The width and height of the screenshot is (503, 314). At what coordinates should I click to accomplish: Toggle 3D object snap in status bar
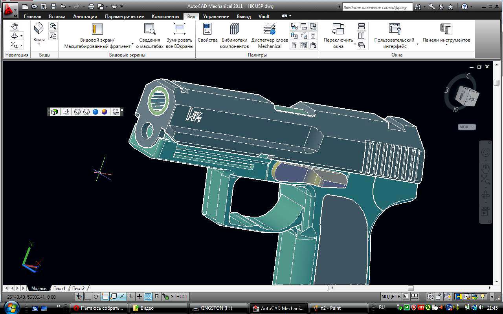(x=114, y=297)
